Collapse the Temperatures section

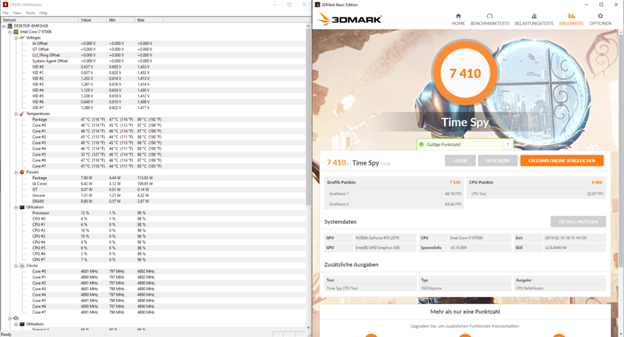16,114
